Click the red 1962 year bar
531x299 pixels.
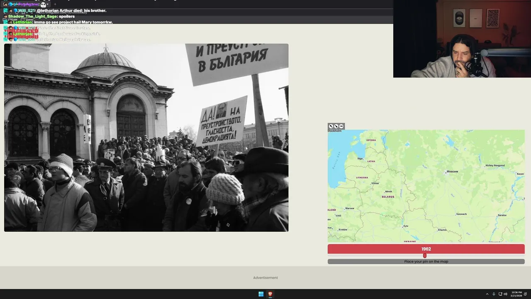pos(426,249)
